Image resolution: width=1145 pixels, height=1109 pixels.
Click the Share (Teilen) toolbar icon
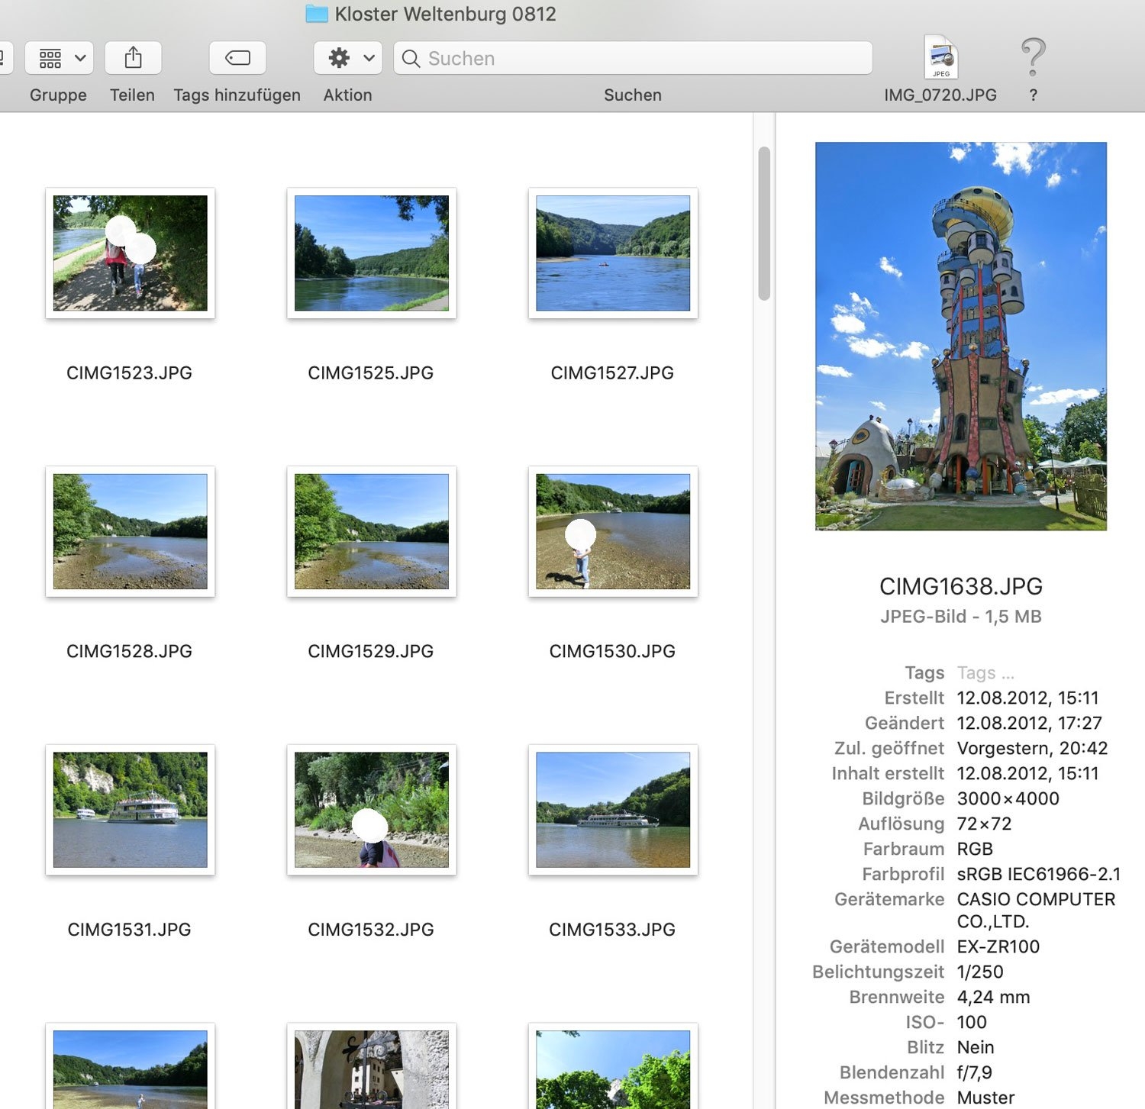[x=133, y=58]
